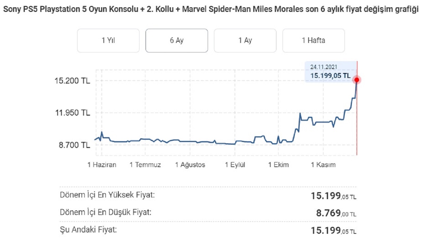
Task: Click the PS5 price chart title
Action: pyautogui.click(x=211, y=9)
